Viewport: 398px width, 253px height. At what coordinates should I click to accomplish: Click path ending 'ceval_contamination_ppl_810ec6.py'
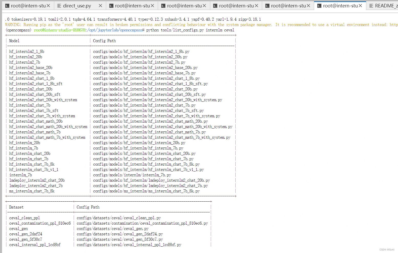tap(142, 223)
